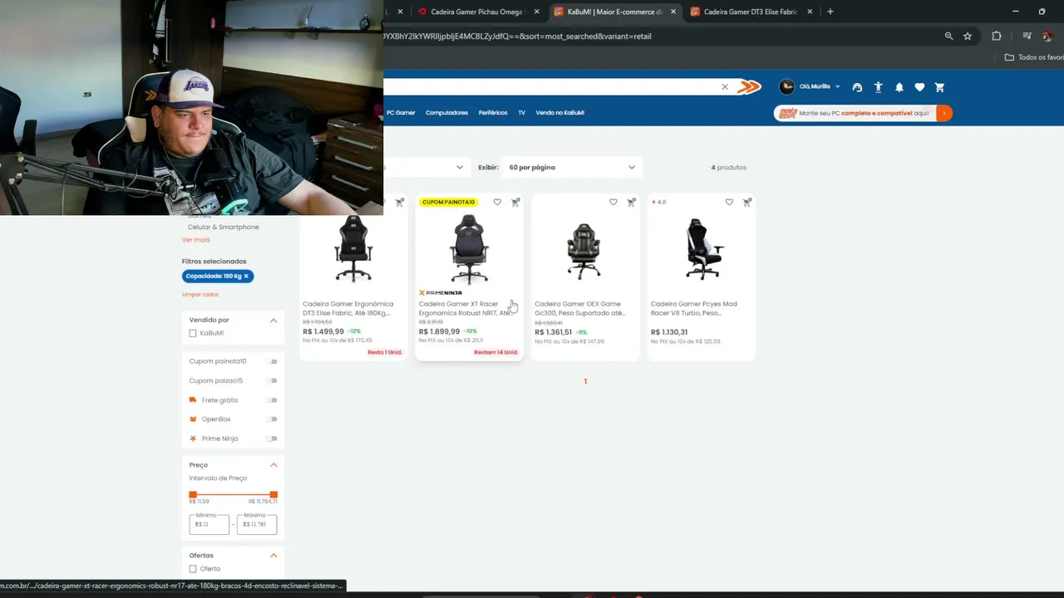Go to results page 1
1064x598 pixels.
point(585,381)
